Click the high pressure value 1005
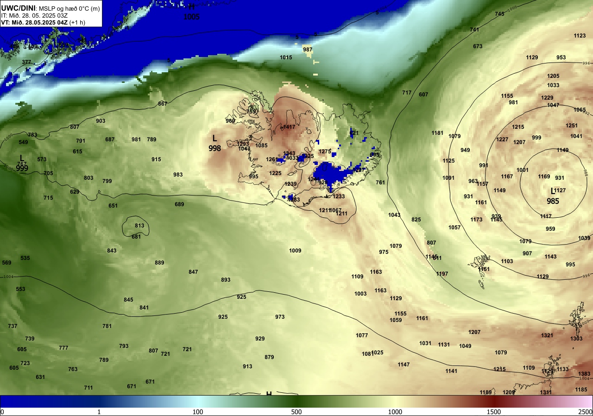 click(191, 17)
